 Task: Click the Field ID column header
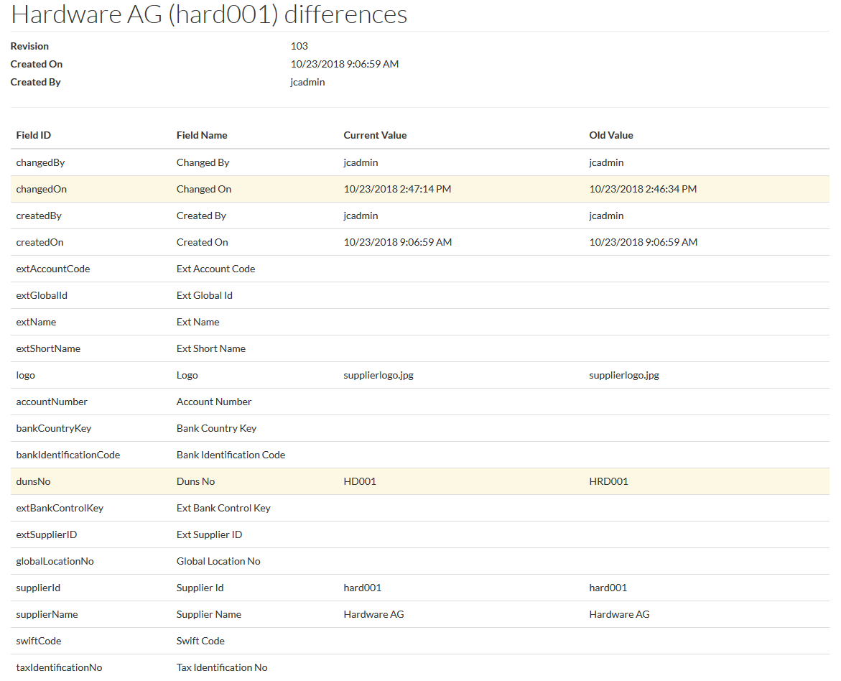pyautogui.click(x=34, y=135)
